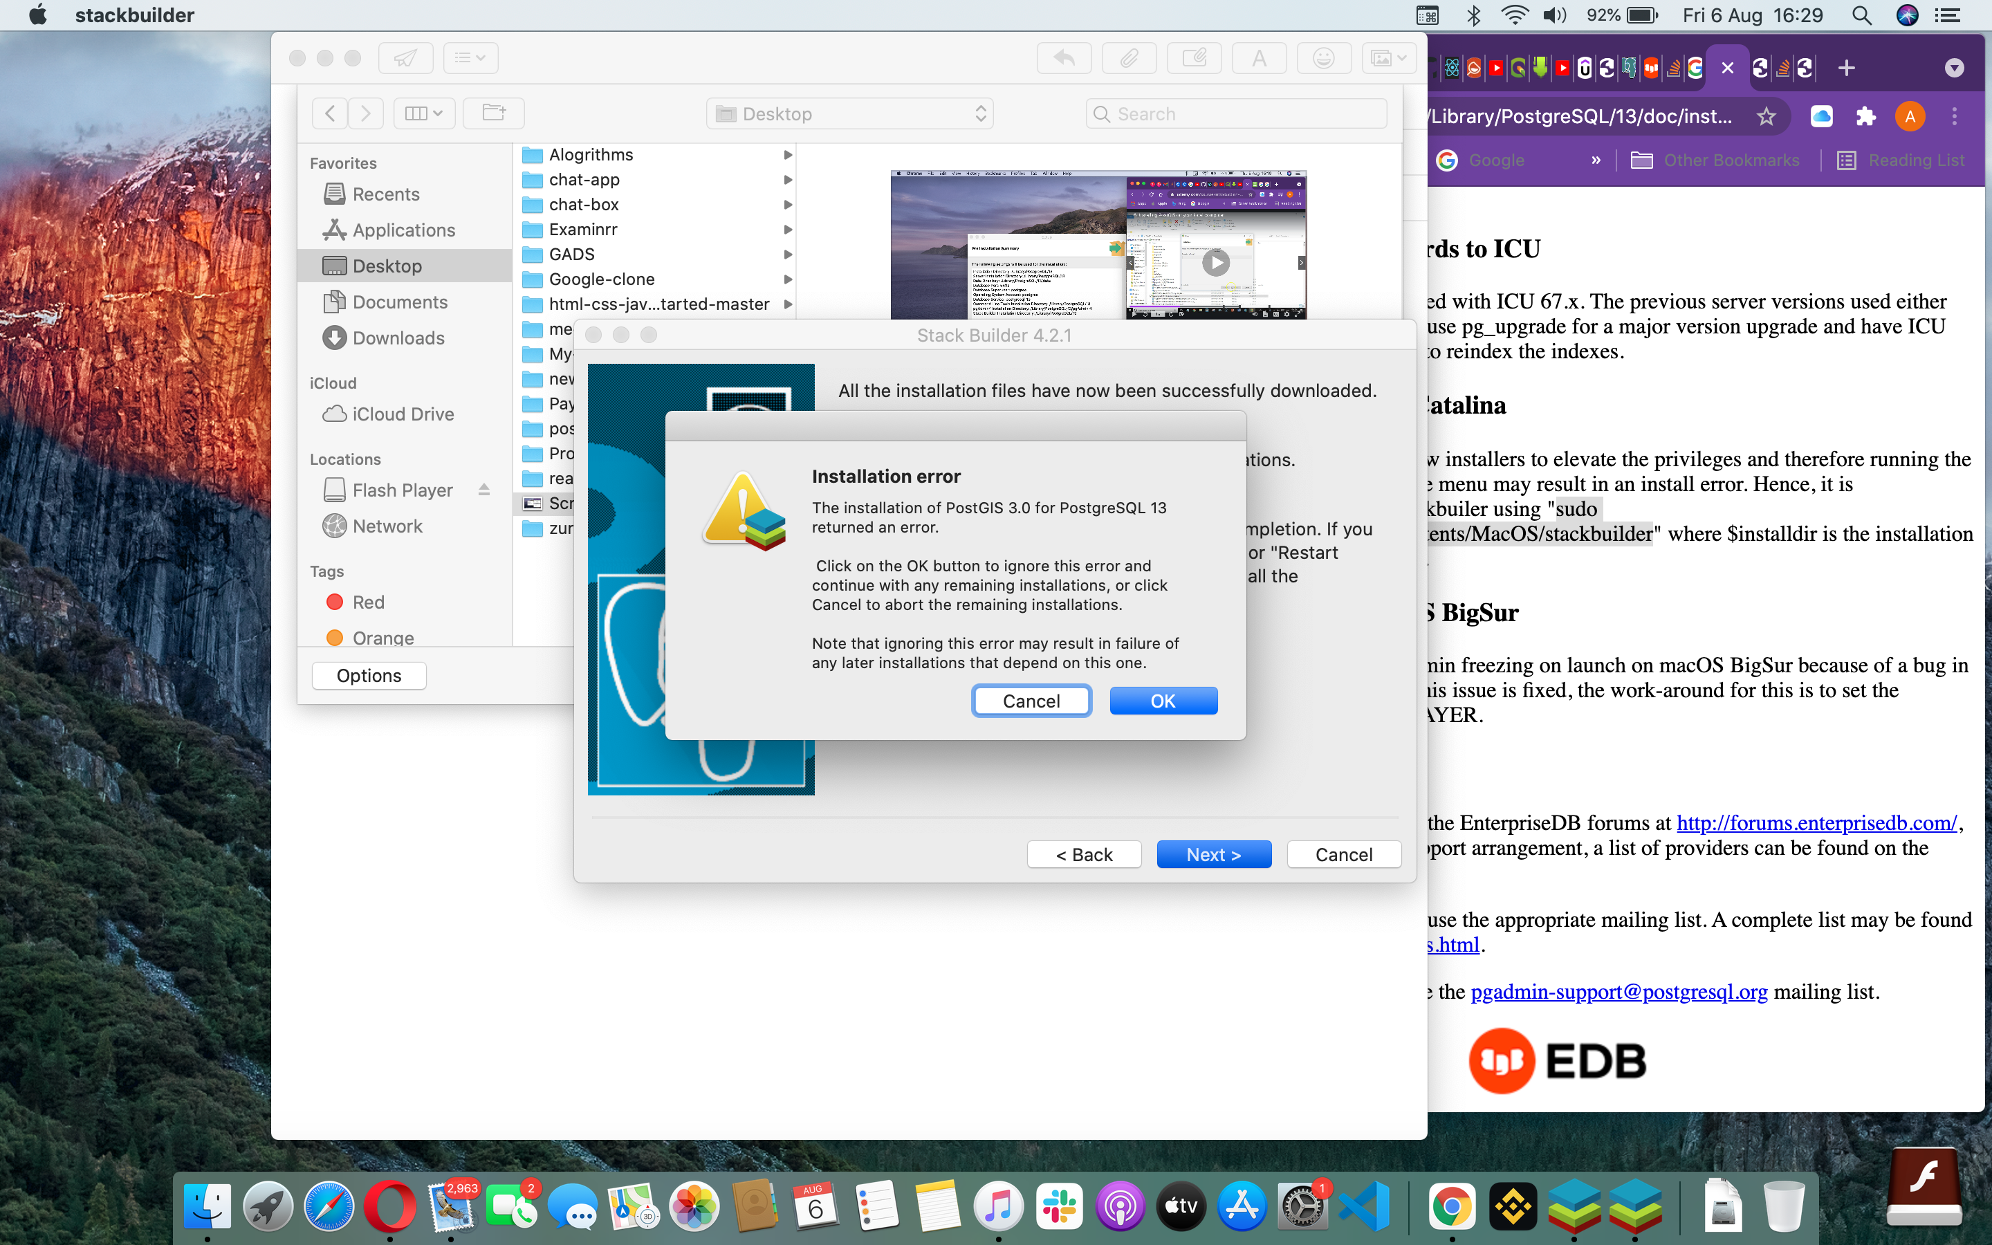
Task: Select Flash Player under Locations
Action: pos(402,491)
